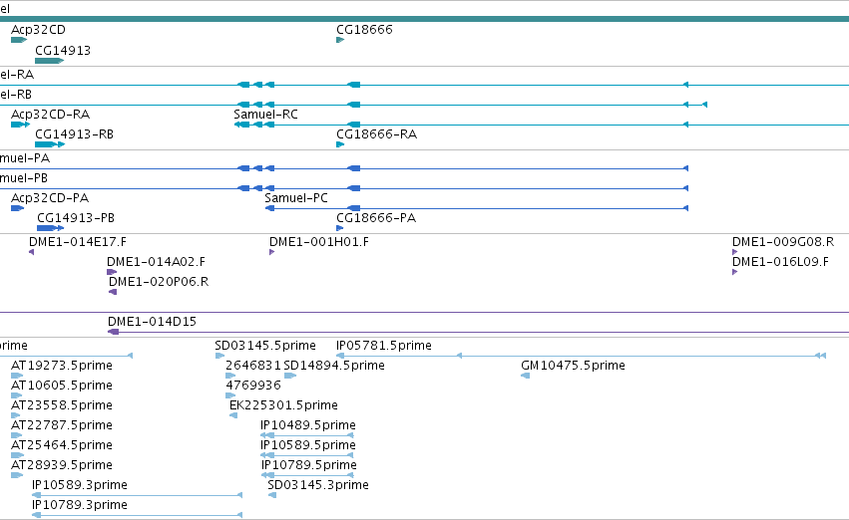Select the DME1-020P06.R feature label
The height and width of the screenshot is (520, 849).
pyautogui.click(x=158, y=282)
